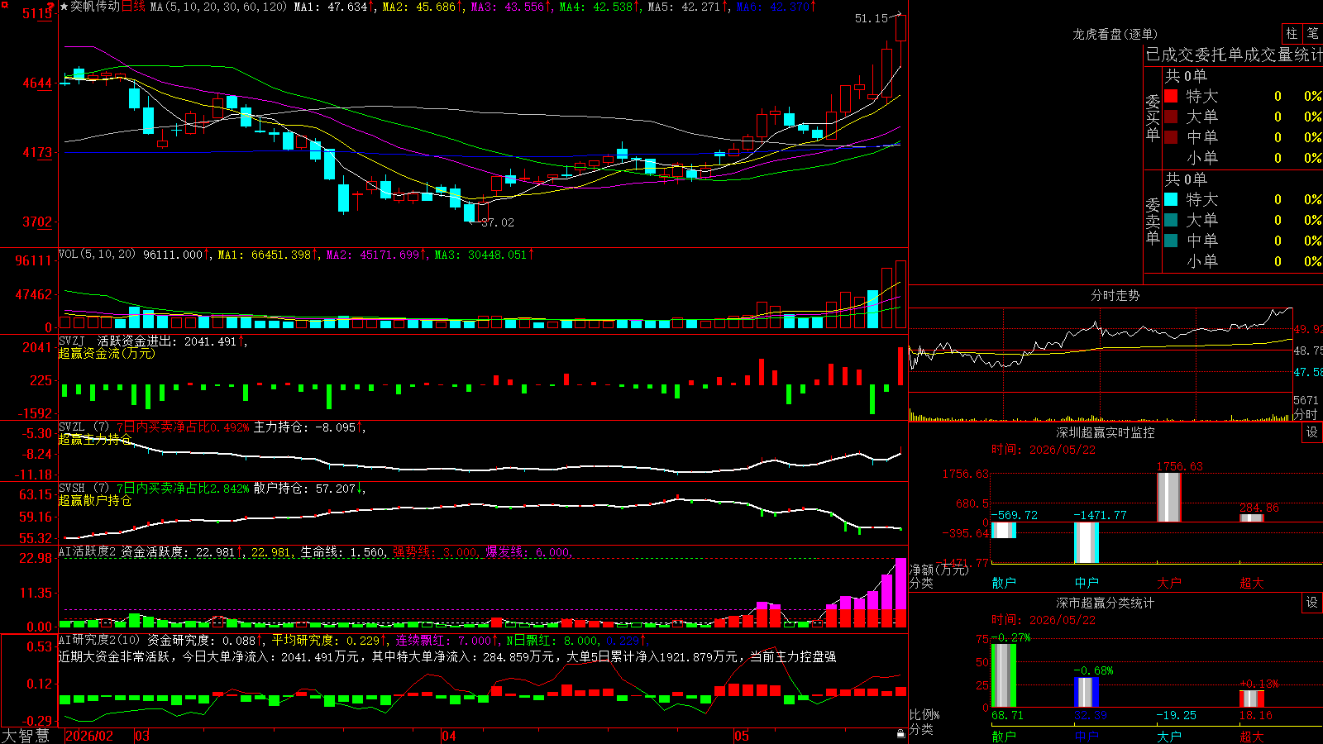Click the dark red 委买单 大单 swatch
The width and height of the screenshot is (1323, 744).
coord(1171,117)
